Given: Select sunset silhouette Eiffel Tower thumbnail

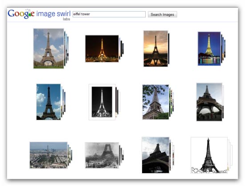Looking at the screenshot, I should tap(155, 48).
